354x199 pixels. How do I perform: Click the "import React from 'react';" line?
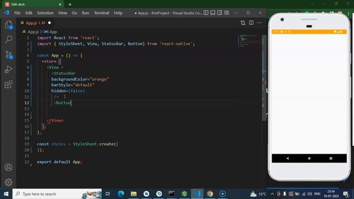68,38
